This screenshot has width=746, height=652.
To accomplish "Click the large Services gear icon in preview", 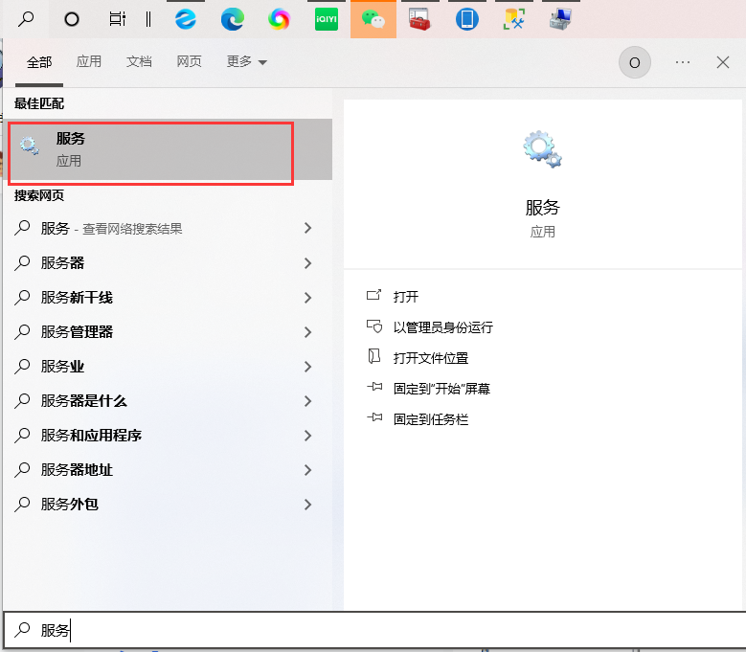I will (x=542, y=149).
